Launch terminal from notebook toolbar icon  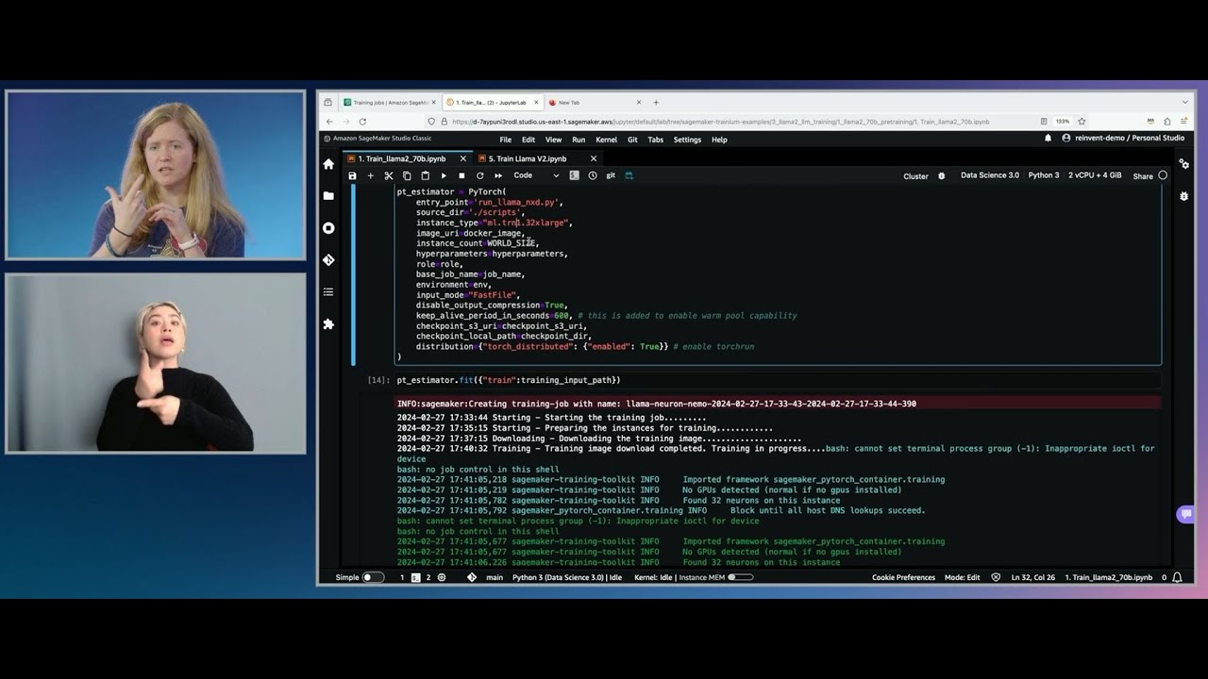574,175
